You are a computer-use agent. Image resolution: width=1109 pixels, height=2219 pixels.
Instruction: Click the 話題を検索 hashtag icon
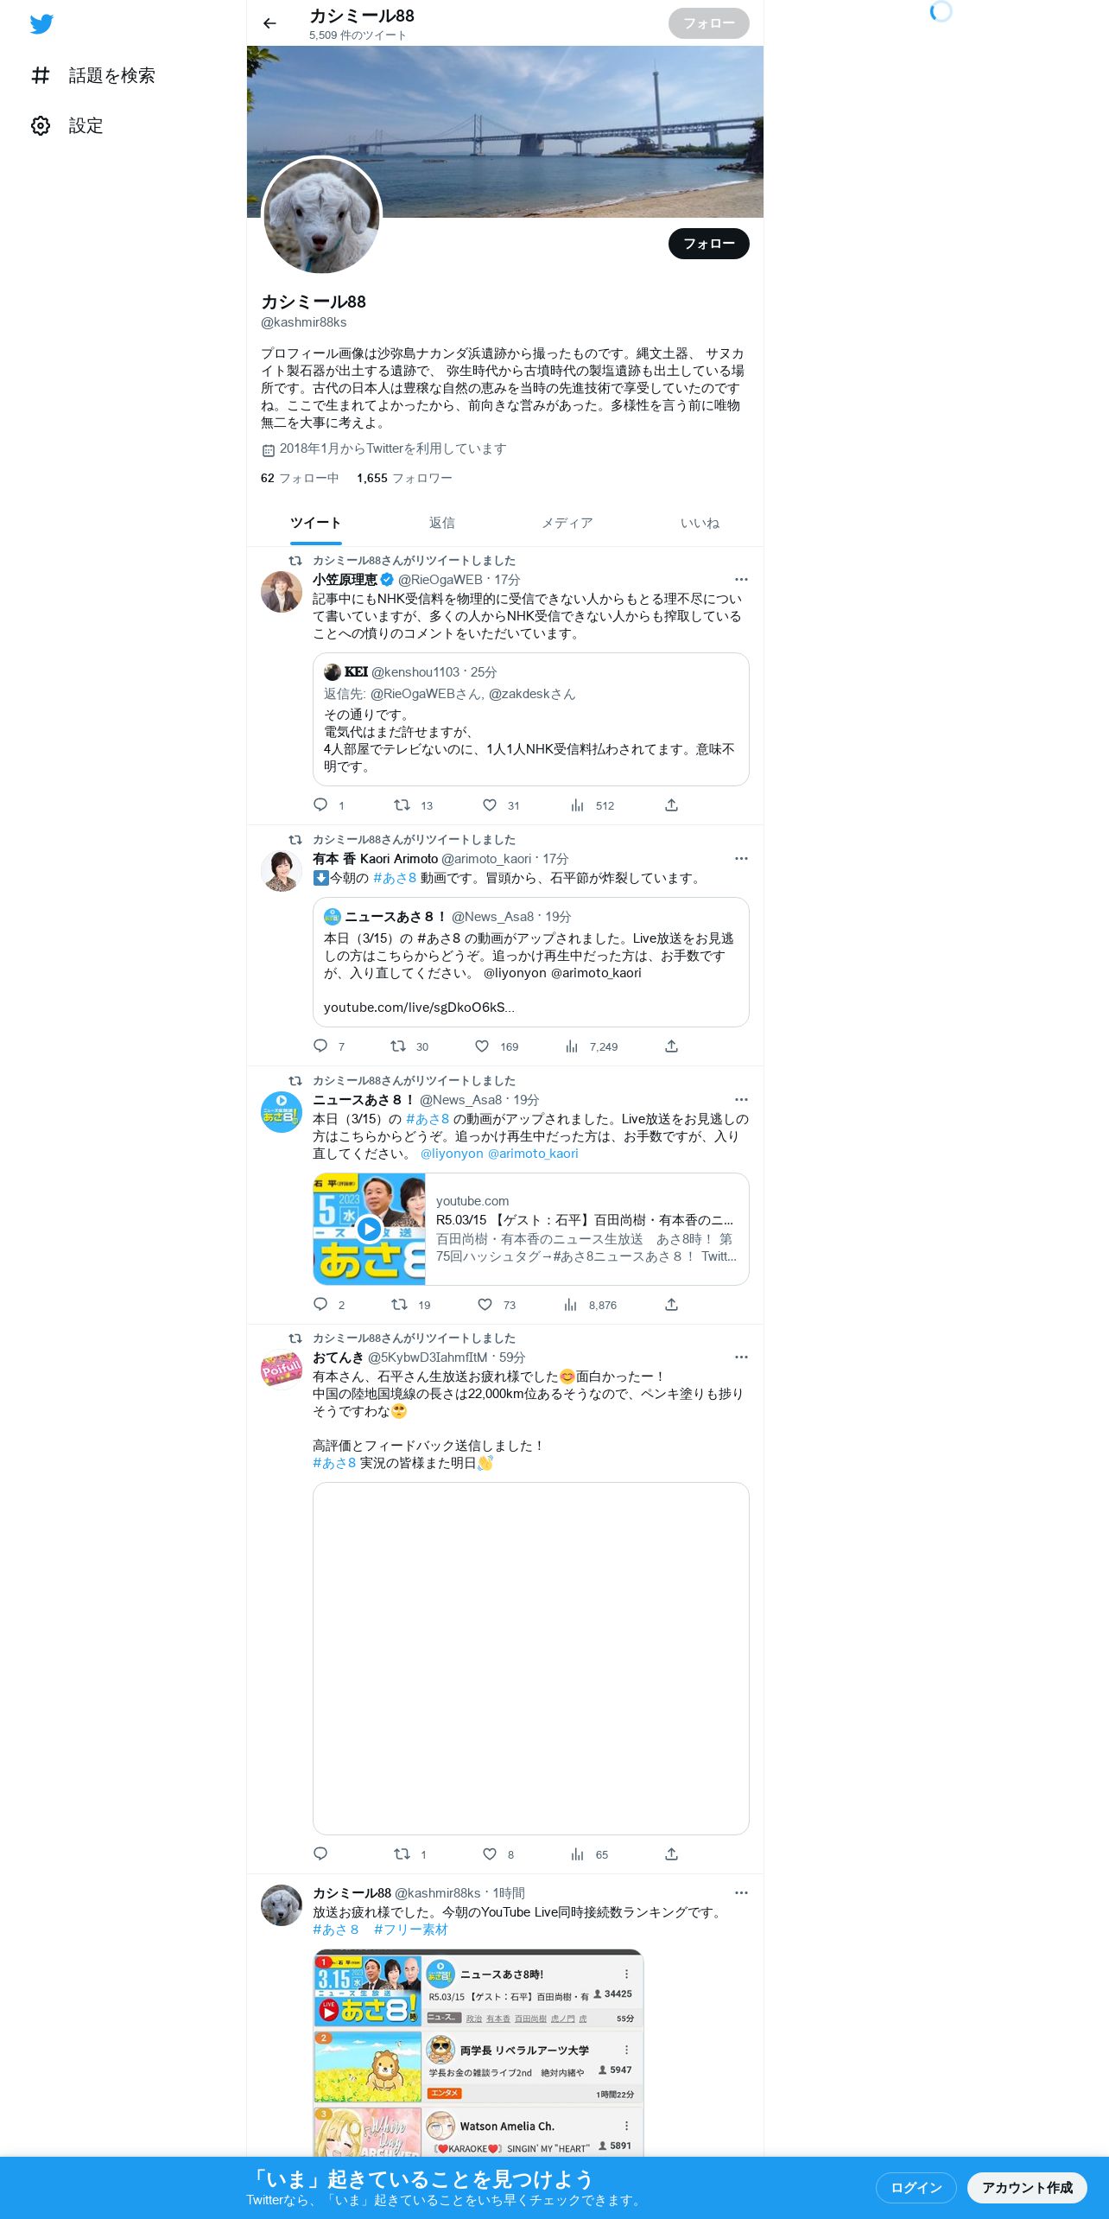[x=41, y=76]
